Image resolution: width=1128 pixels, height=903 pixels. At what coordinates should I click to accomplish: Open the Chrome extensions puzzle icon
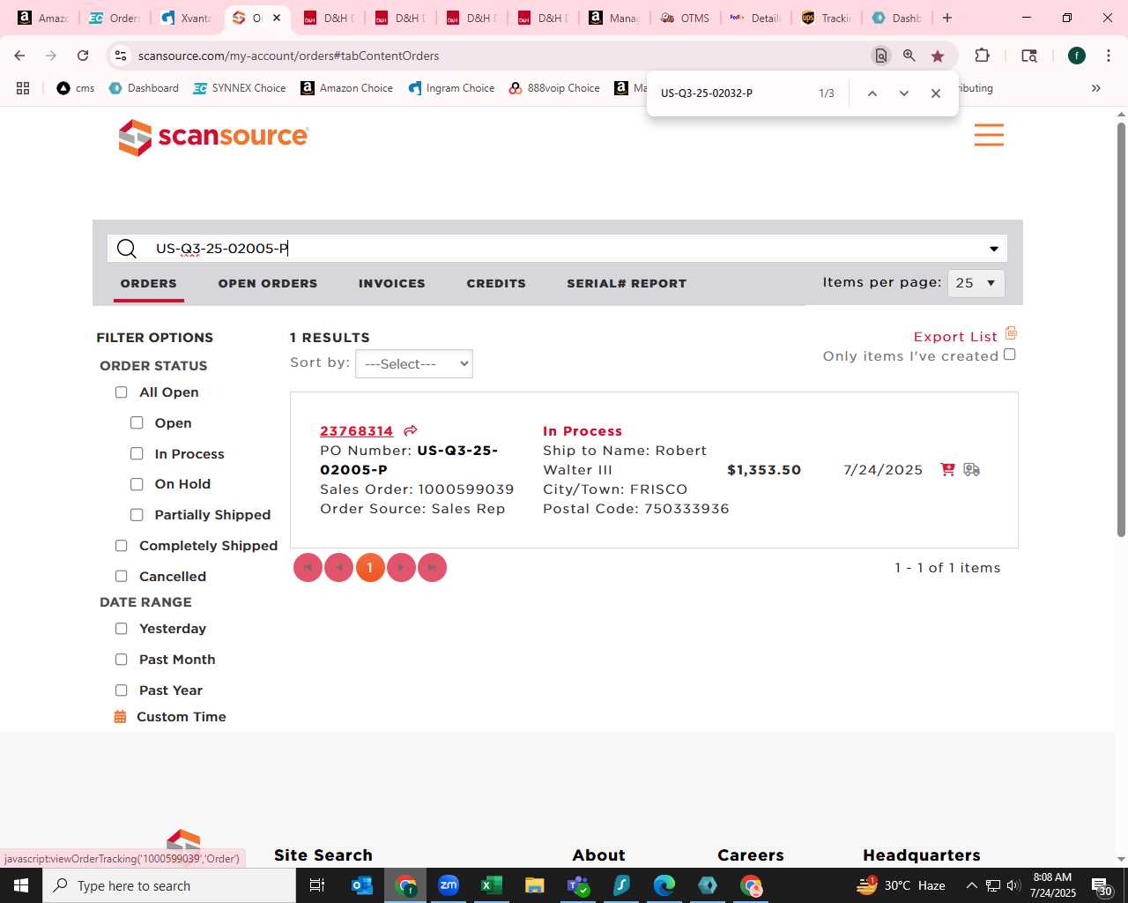point(982,56)
